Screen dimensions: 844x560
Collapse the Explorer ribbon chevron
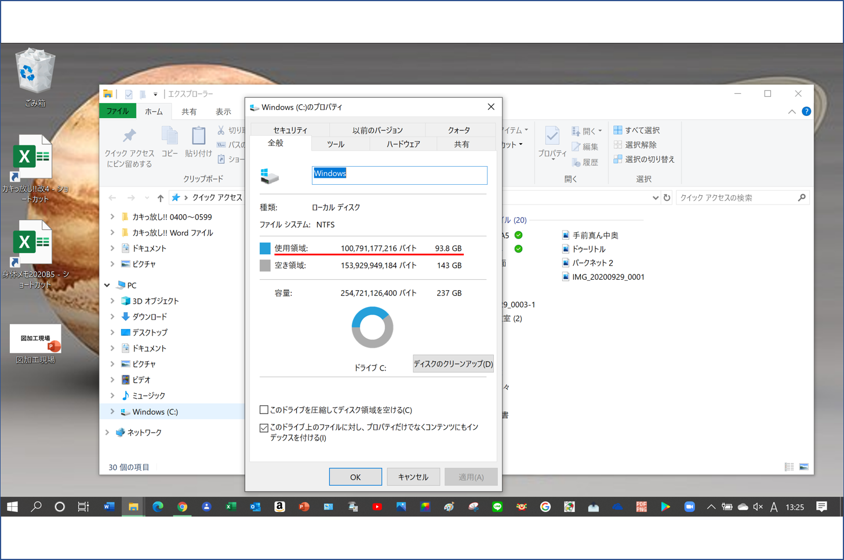(x=792, y=112)
